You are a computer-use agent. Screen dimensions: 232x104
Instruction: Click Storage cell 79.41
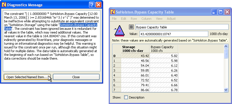pyautogui.click(x=135, y=85)
